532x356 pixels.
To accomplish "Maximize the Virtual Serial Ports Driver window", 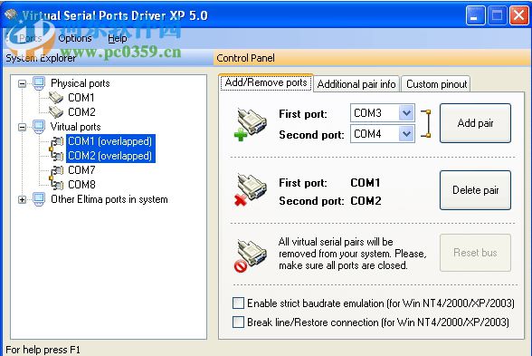I will point(497,15).
